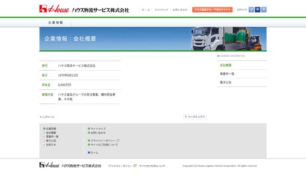Screen dimensions: 306x191
Task: Select 電子公告 in the sidebar menu
Action: coord(226,83)
